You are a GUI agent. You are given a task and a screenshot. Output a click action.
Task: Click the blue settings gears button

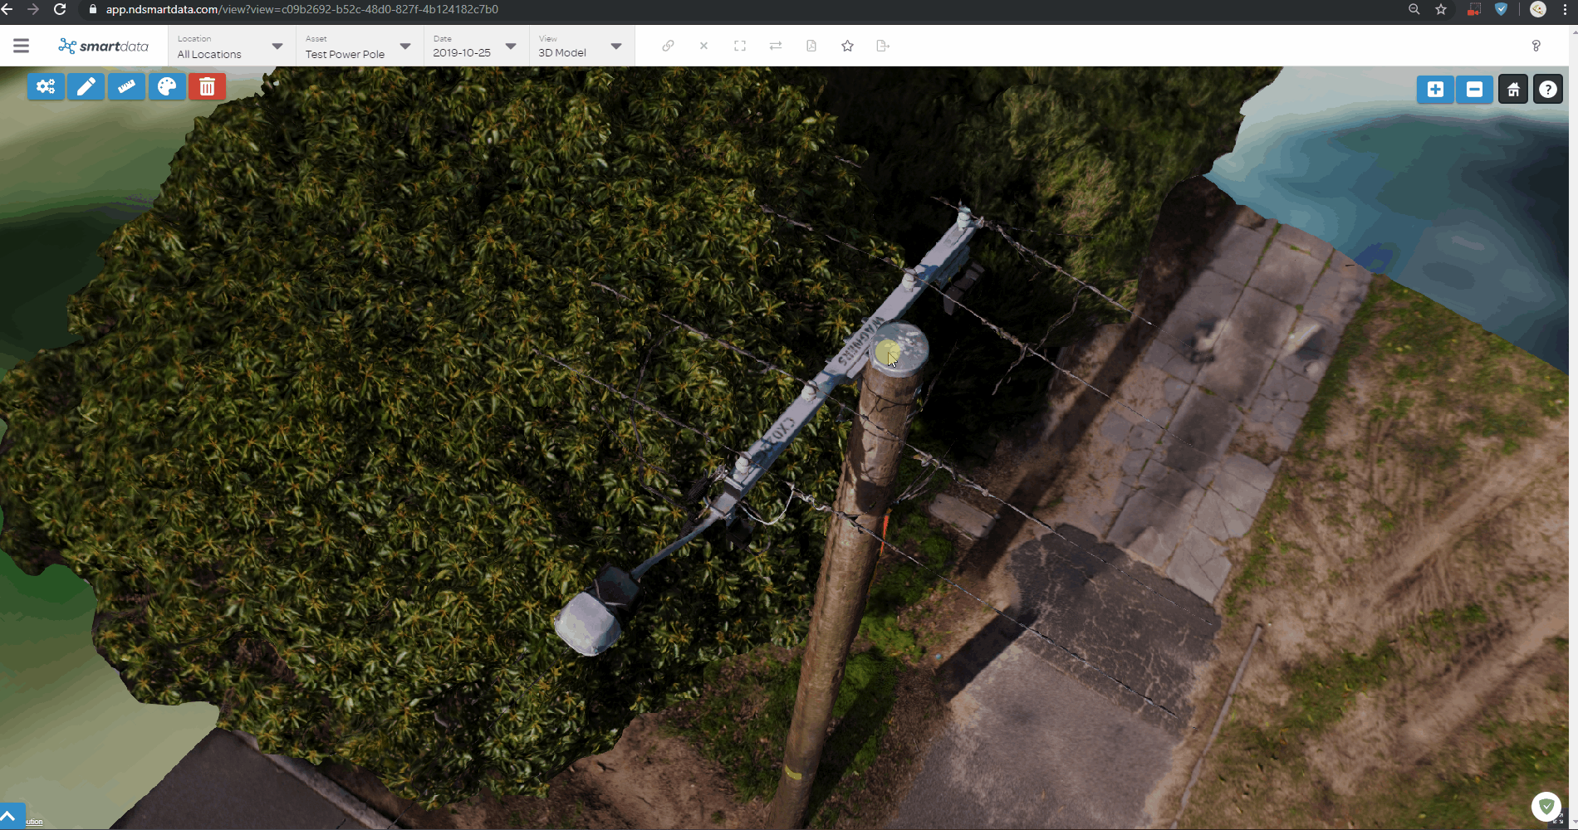coord(46,86)
